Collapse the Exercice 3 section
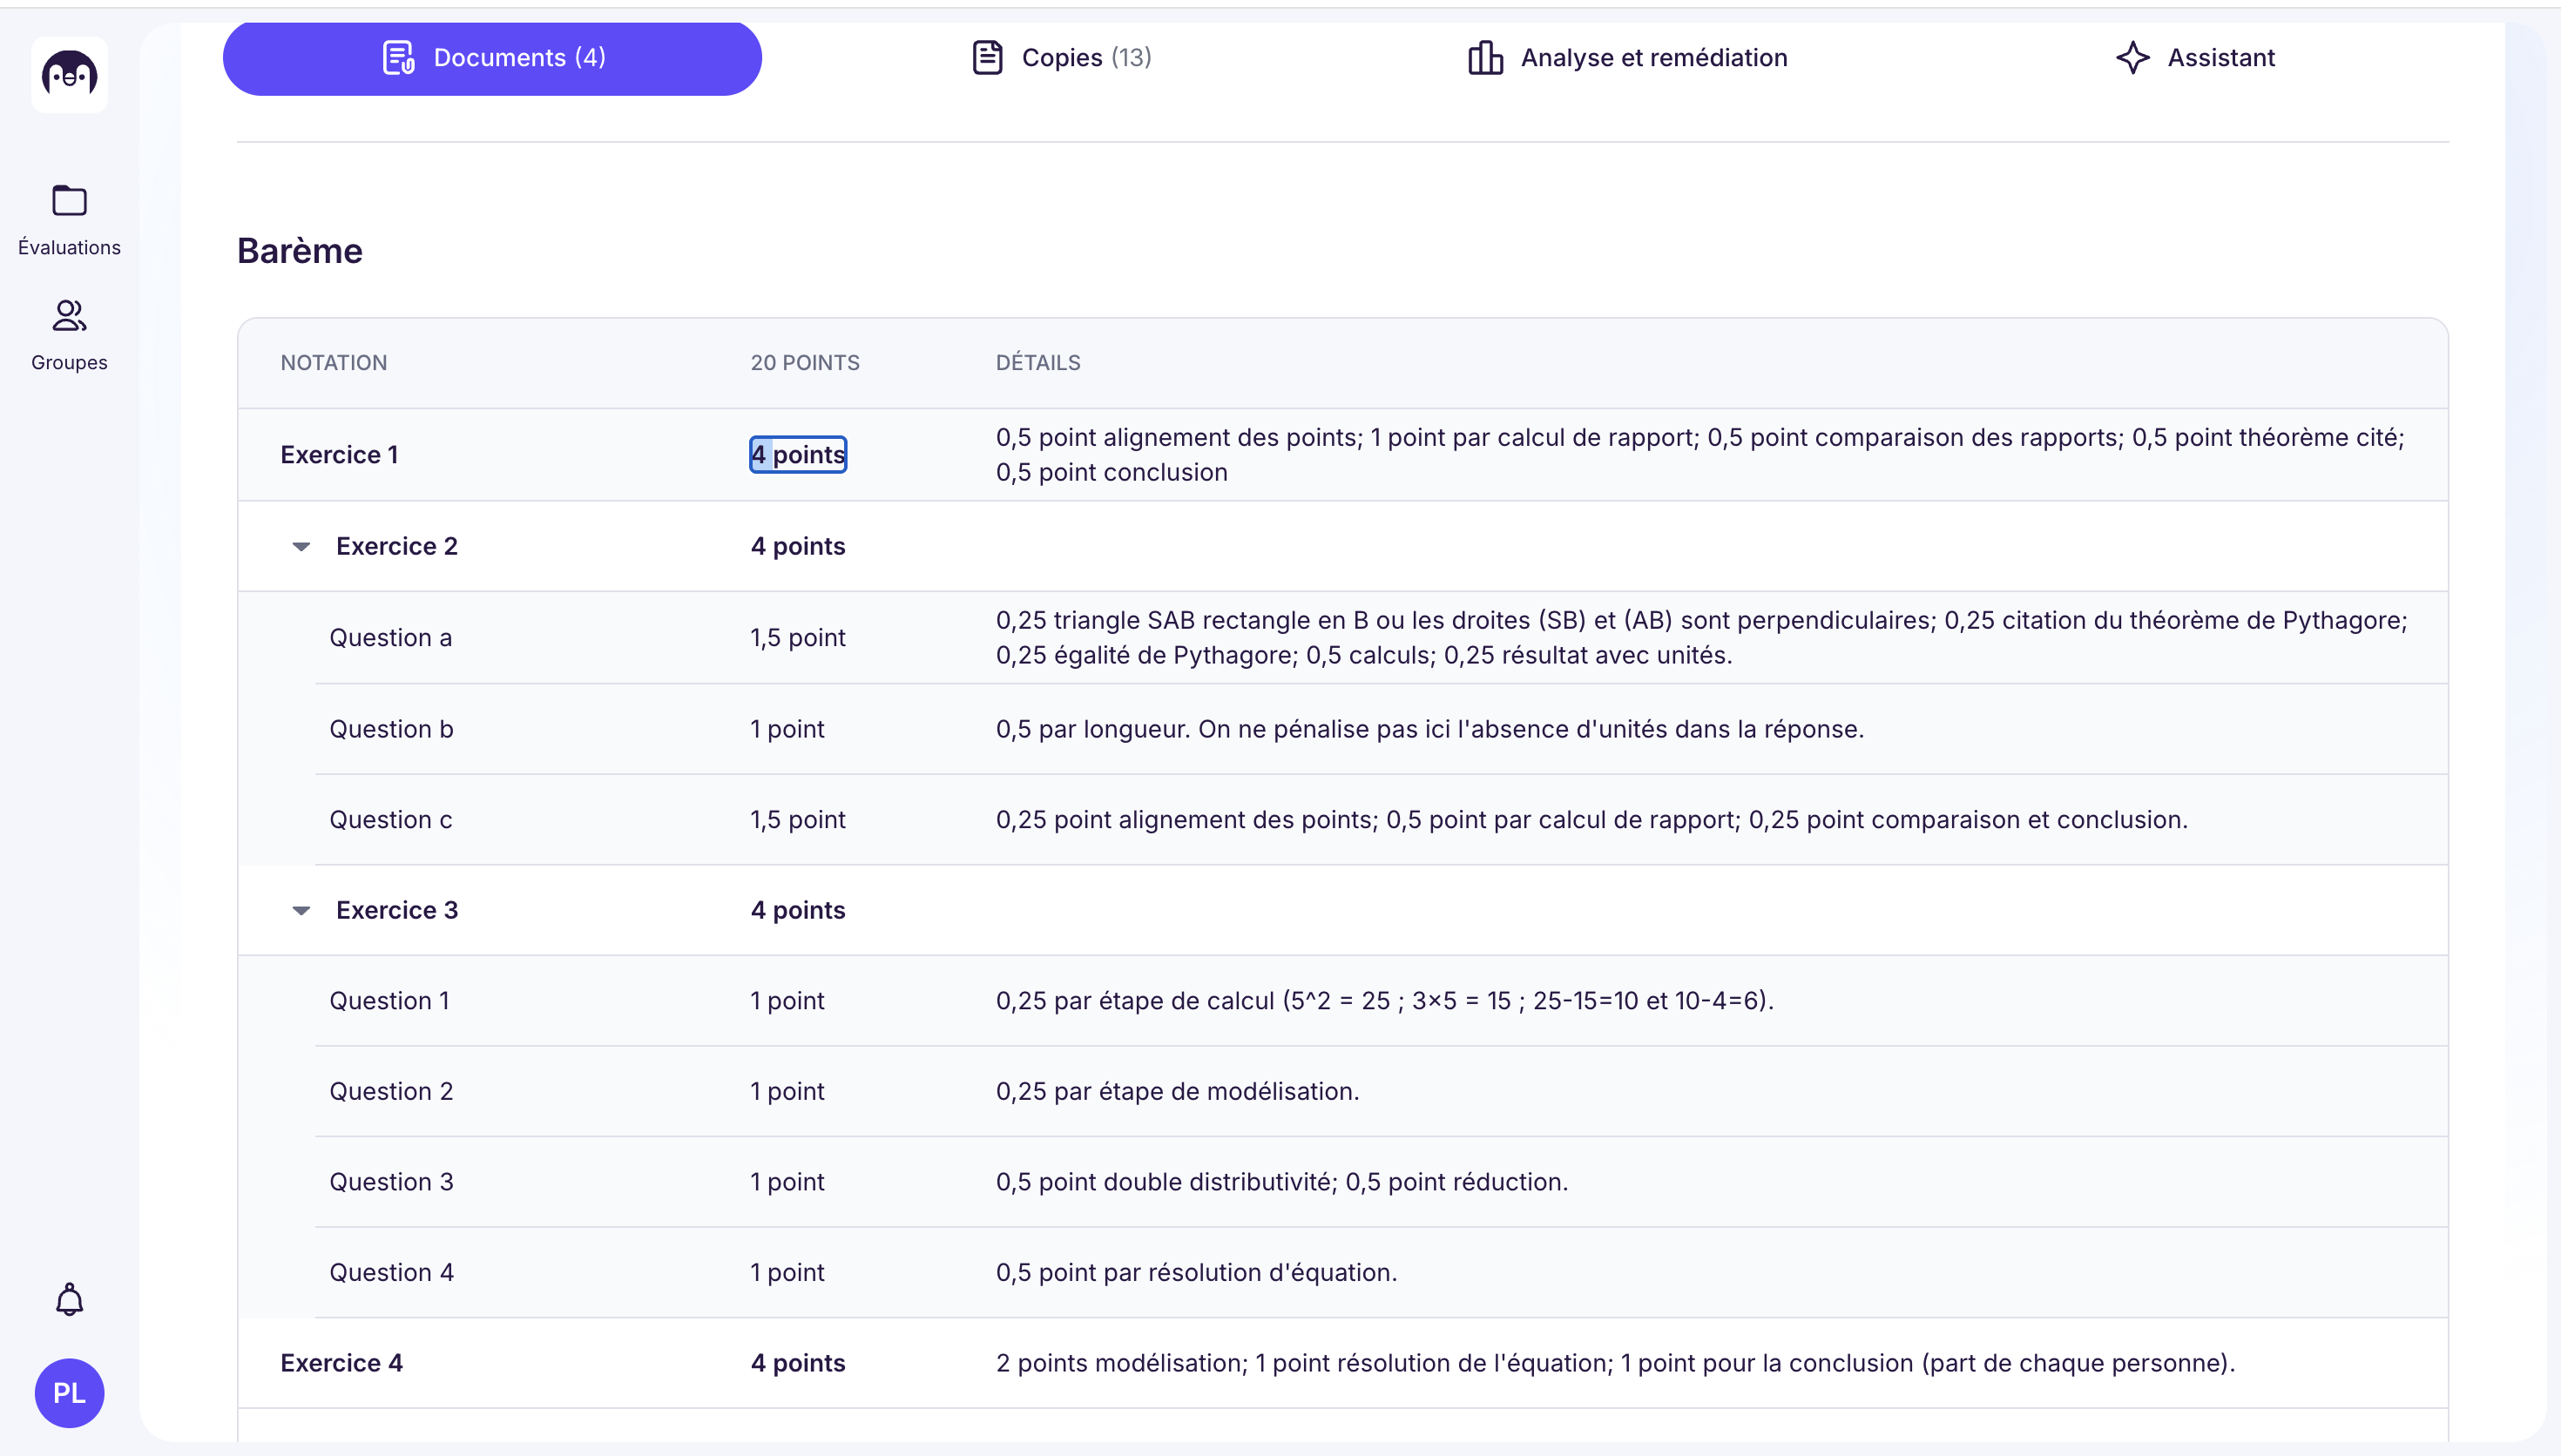Image resolution: width=2561 pixels, height=1456 pixels. pyautogui.click(x=301, y=910)
